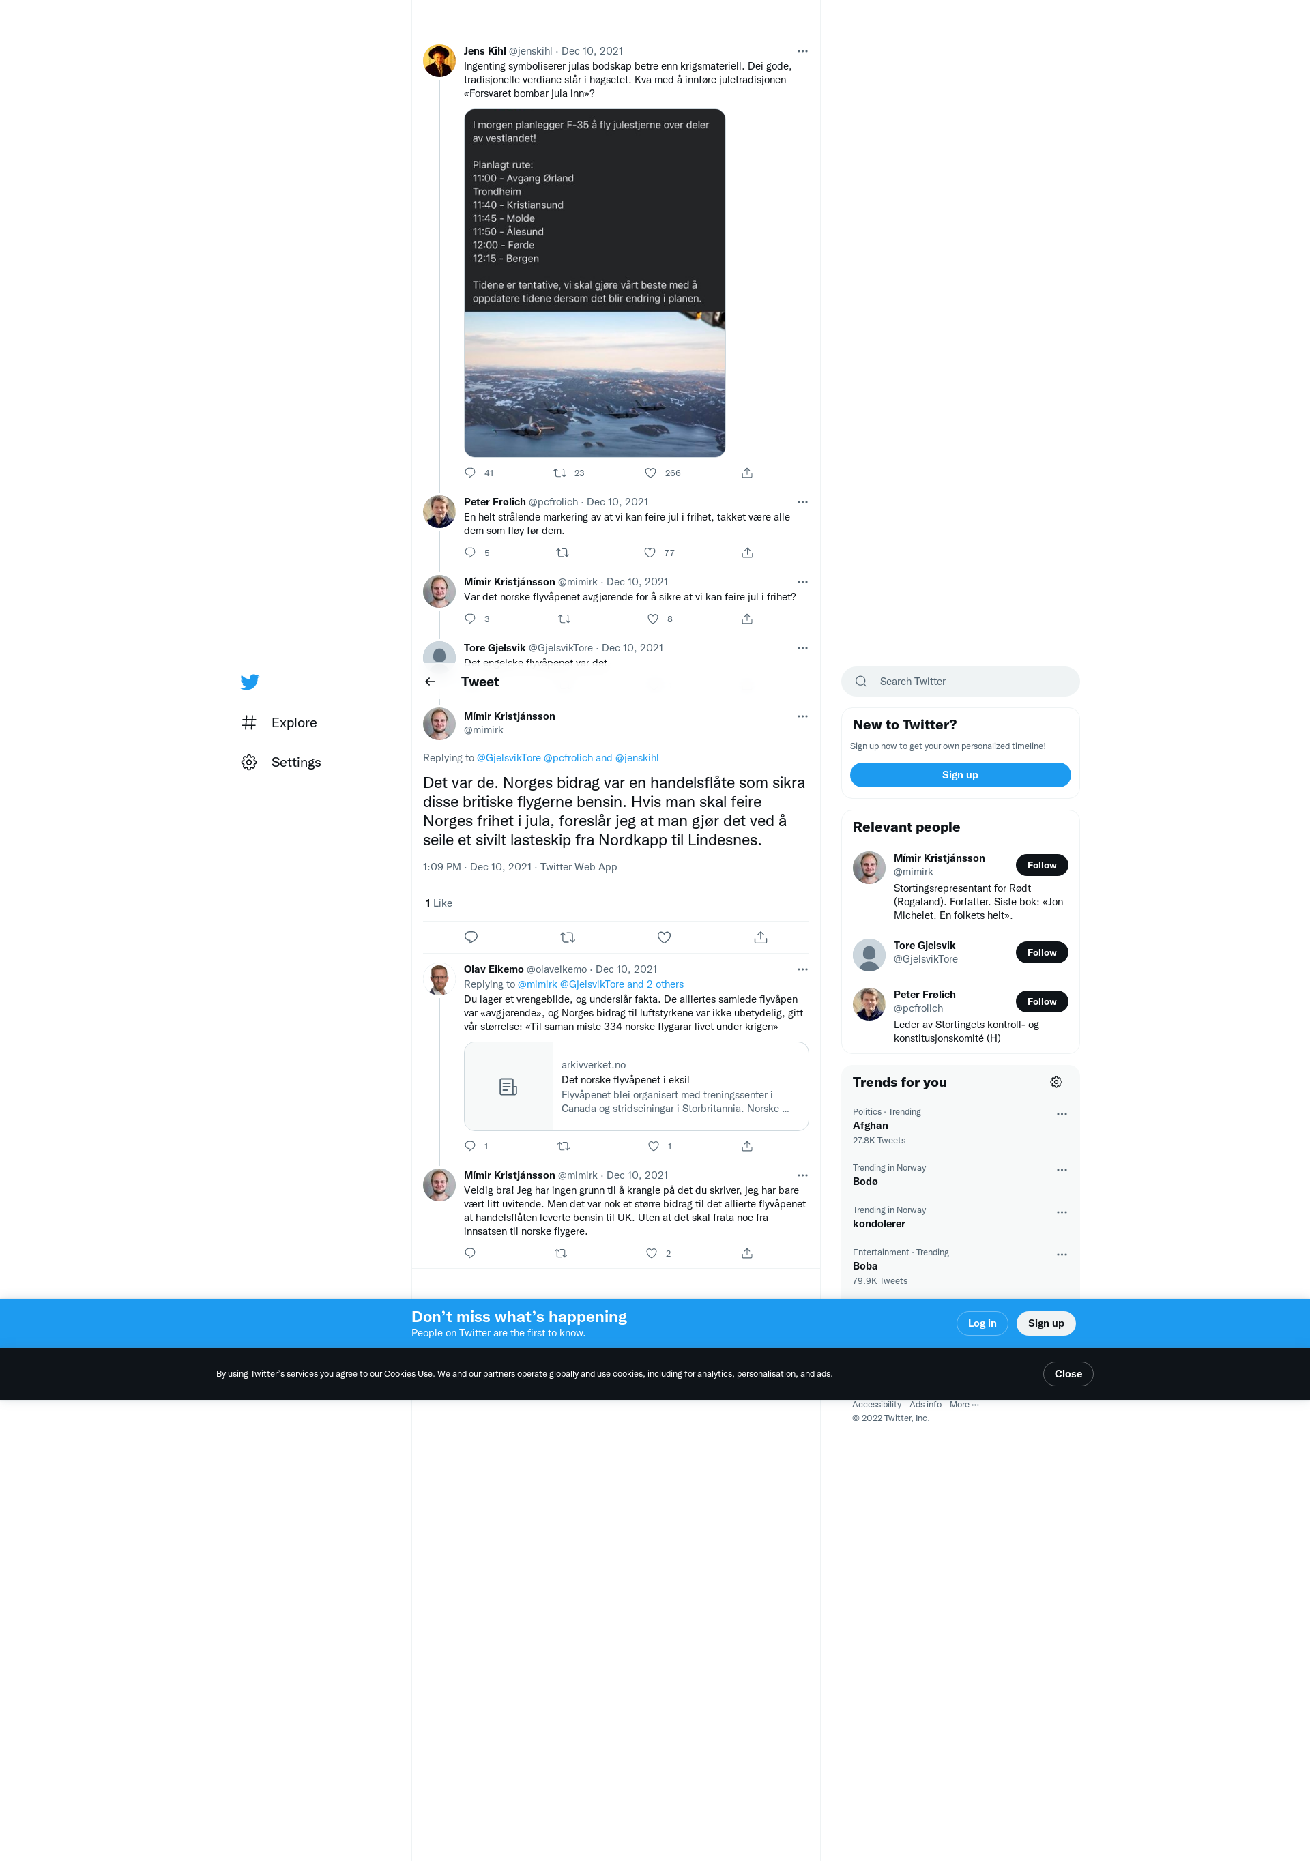1310x1861 pixels.
Task: View the 1 Like on main tweet
Action: click(439, 903)
